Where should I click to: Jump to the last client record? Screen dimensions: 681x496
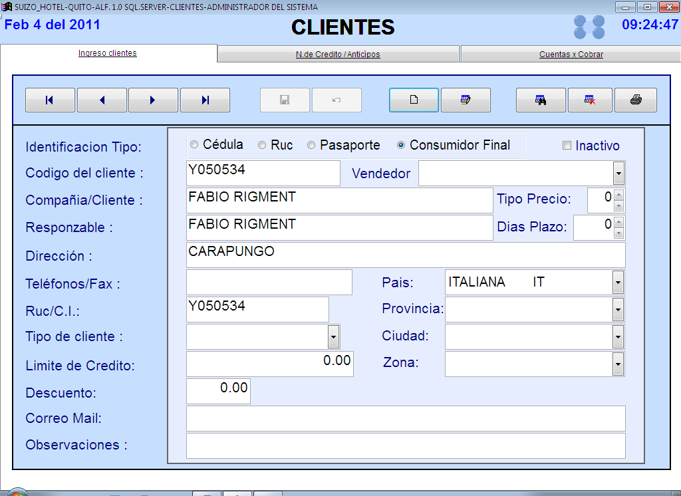(205, 100)
